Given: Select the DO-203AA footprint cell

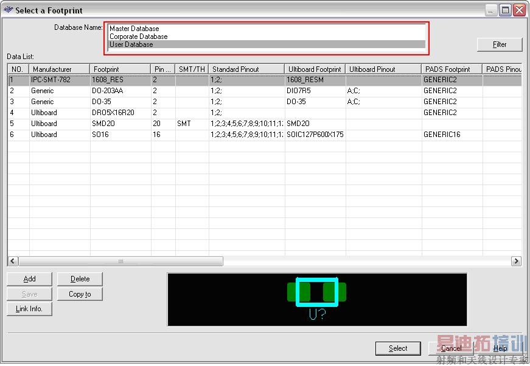Looking at the screenshot, I should click(120, 91).
